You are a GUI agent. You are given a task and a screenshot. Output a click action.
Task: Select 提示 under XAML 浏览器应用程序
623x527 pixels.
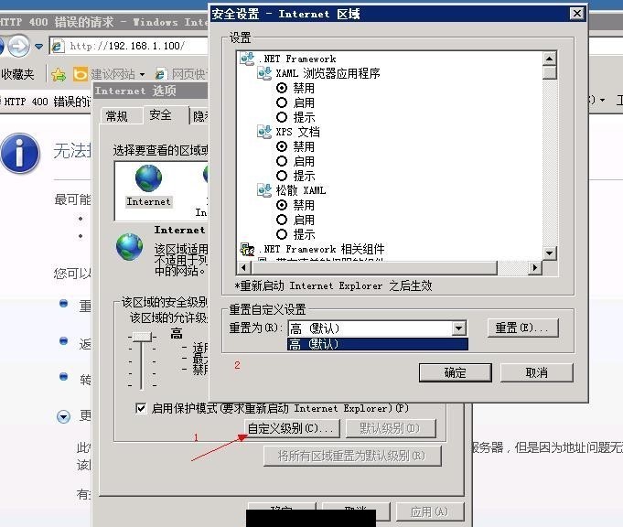(282, 117)
